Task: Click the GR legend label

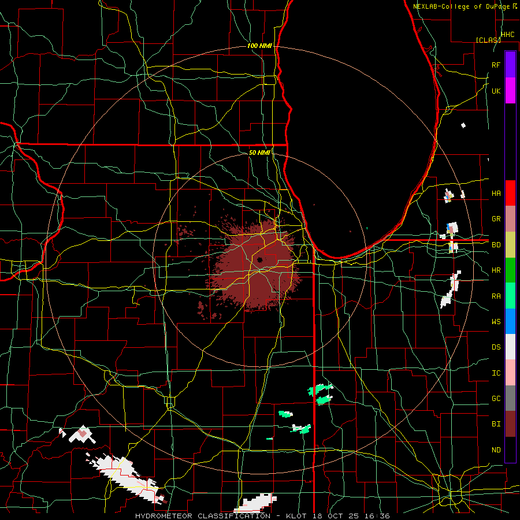Action: (x=496, y=219)
